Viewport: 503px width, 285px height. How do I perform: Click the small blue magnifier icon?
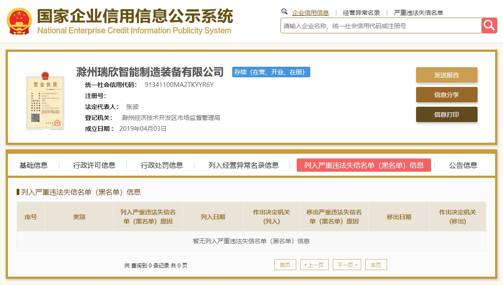click(x=284, y=12)
